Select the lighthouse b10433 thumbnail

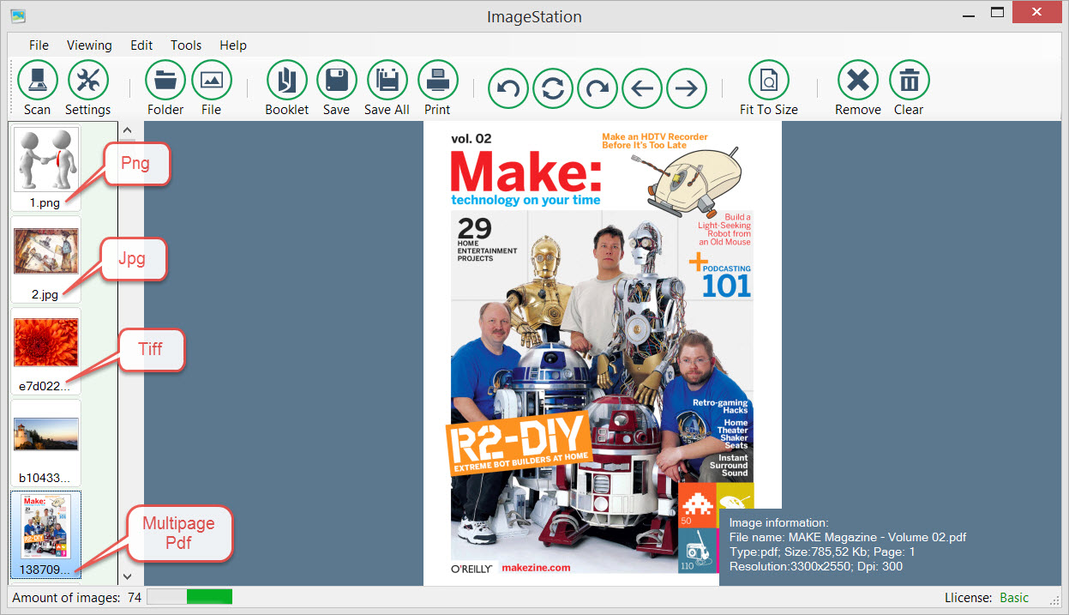46,434
